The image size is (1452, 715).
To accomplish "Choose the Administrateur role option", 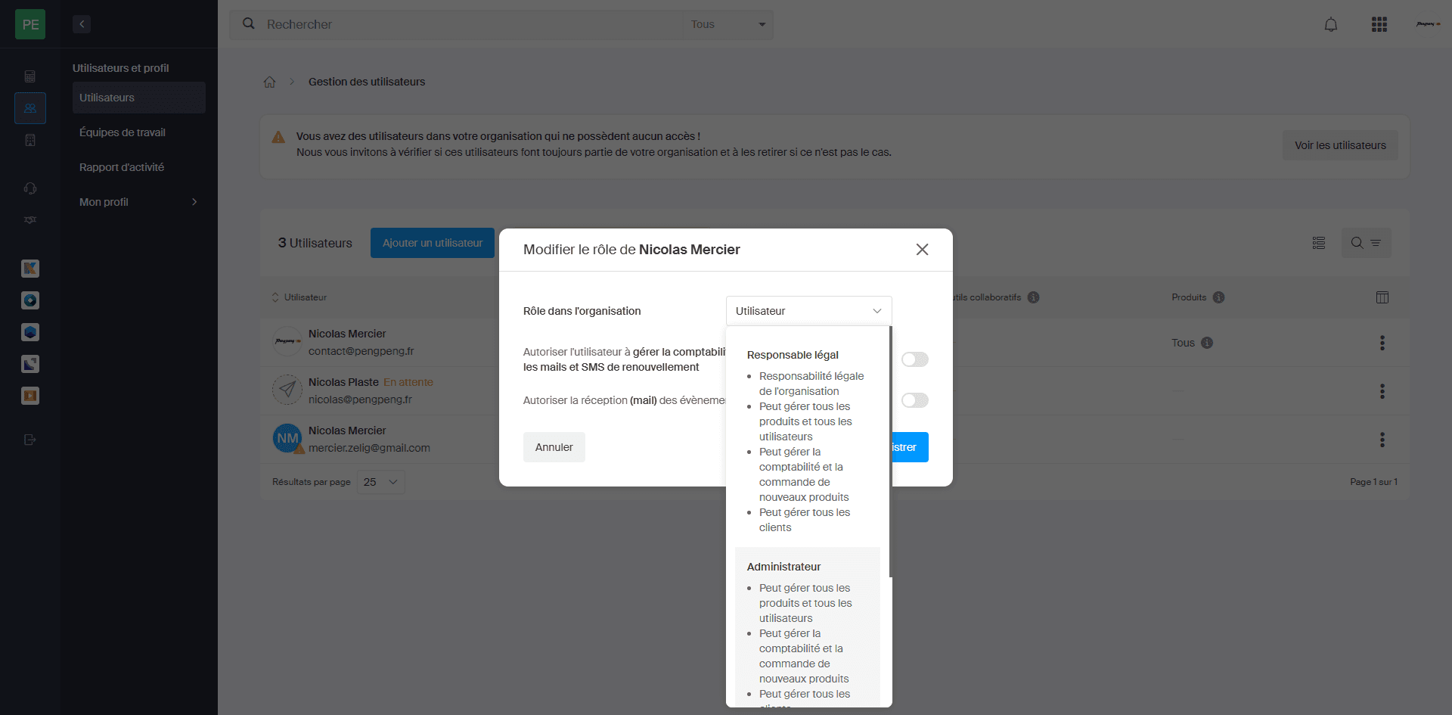I will point(808,627).
